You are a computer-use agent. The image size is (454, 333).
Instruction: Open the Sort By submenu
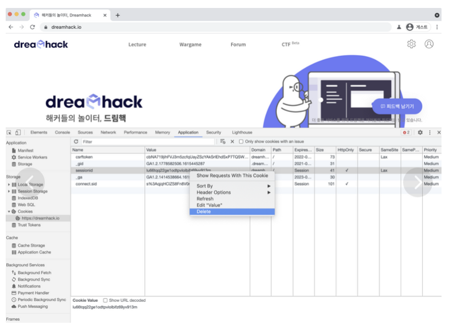pos(232,186)
